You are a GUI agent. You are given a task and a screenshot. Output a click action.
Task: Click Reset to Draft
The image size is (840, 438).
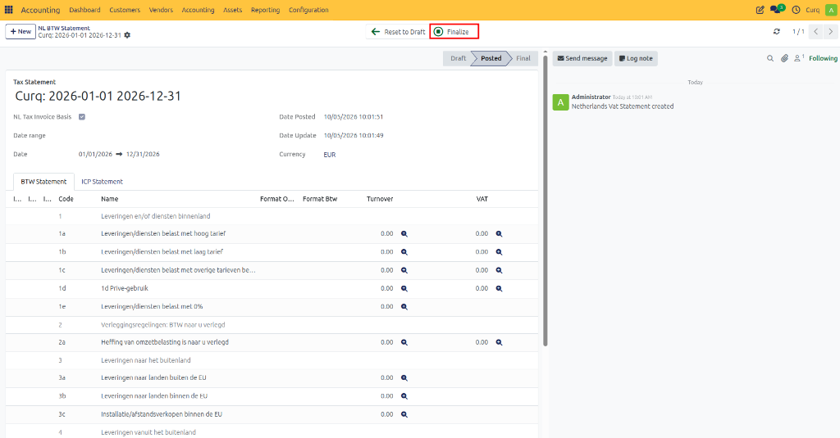[398, 32]
